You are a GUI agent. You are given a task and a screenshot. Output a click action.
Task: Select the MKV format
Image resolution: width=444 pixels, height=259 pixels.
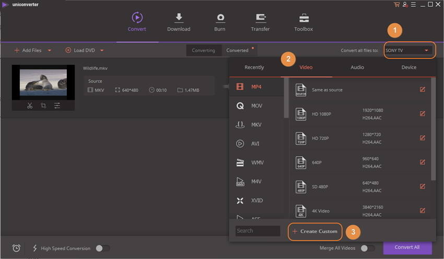tap(256, 125)
